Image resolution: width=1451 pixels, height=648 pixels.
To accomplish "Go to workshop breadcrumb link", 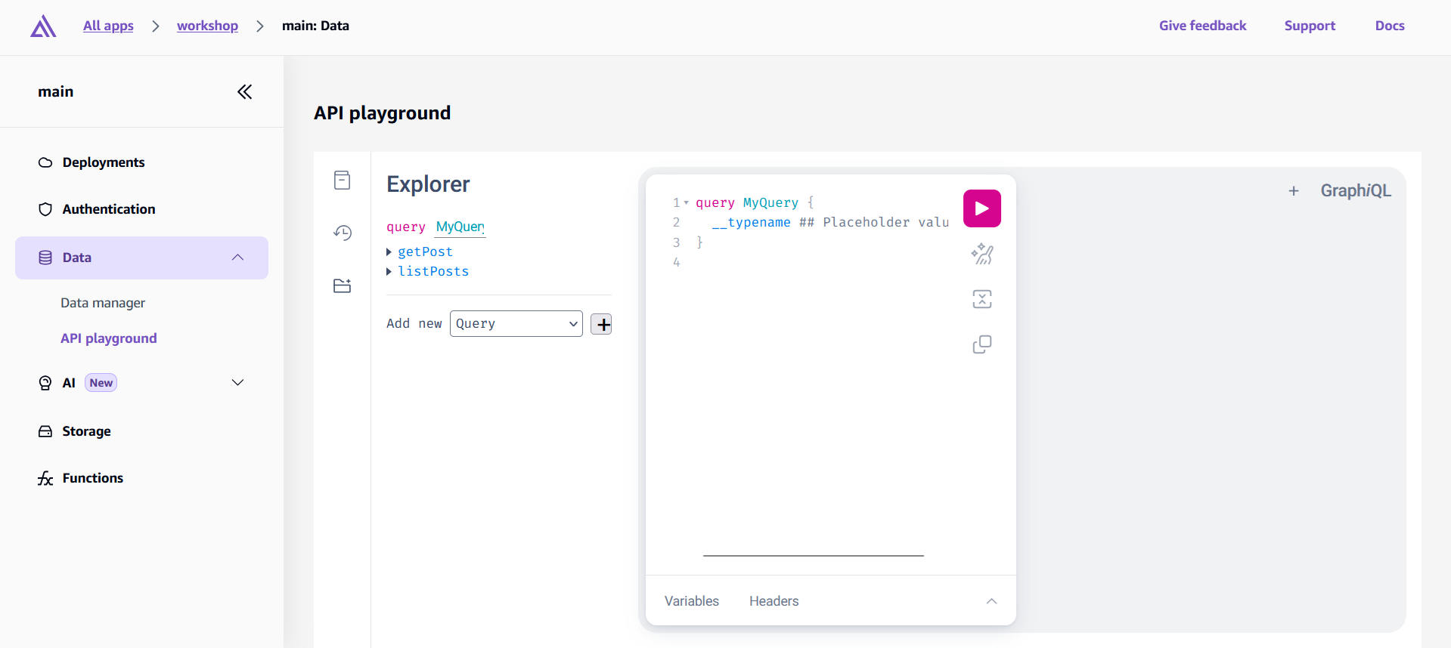I will click(x=207, y=26).
